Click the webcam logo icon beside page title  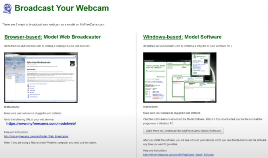7,8
